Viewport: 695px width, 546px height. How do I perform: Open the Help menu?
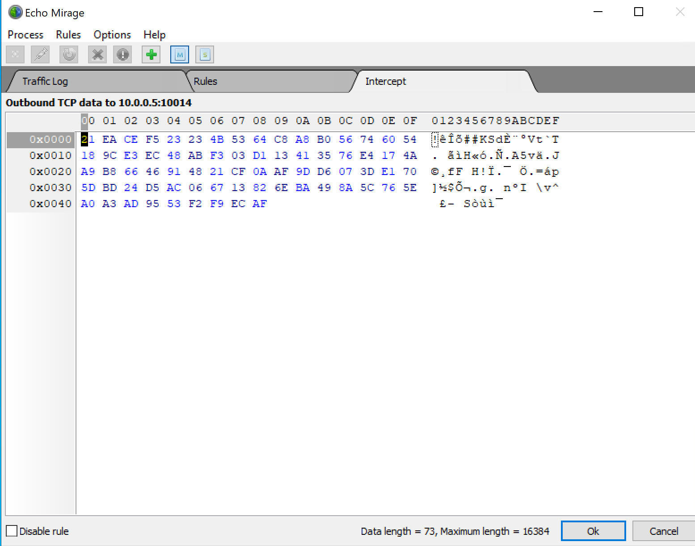pyautogui.click(x=154, y=35)
